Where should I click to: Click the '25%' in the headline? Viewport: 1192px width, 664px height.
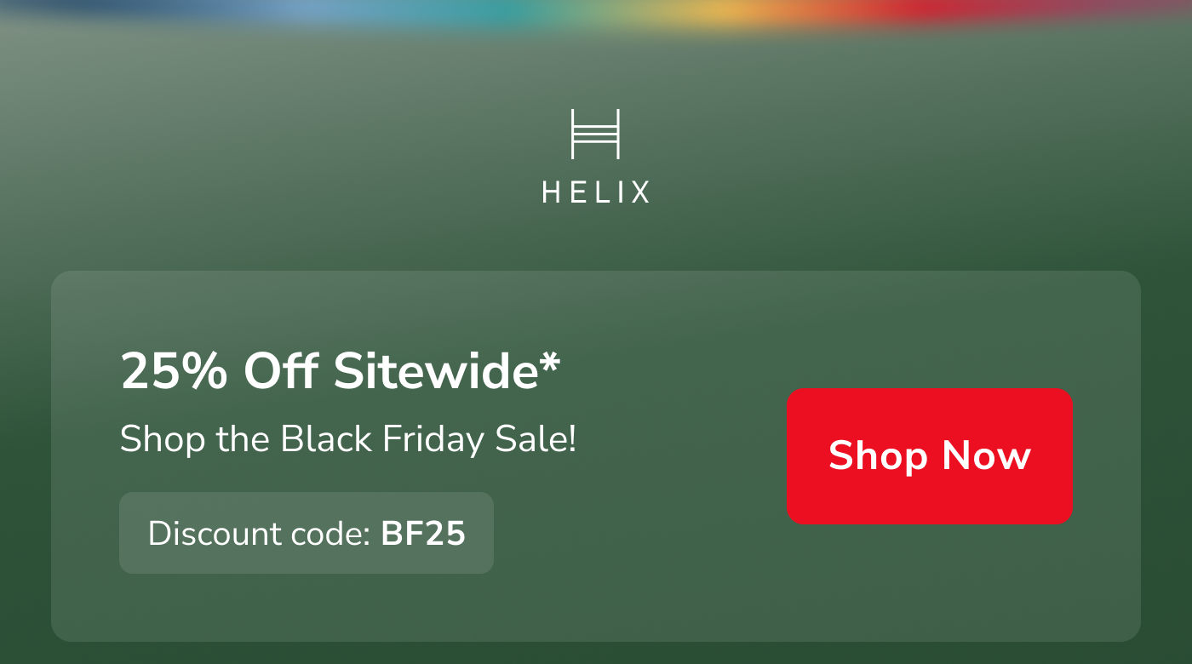pyautogui.click(x=174, y=372)
